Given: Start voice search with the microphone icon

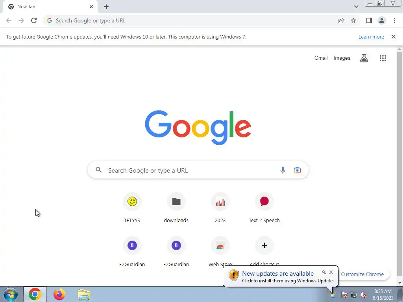Looking at the screenshot, I should 283,170.
